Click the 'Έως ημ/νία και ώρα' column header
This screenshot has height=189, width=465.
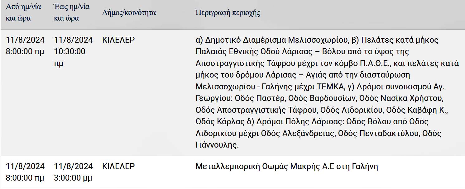(x=71, y=12)
